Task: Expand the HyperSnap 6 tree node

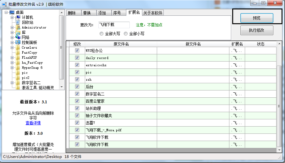Action: coord(12,68)
